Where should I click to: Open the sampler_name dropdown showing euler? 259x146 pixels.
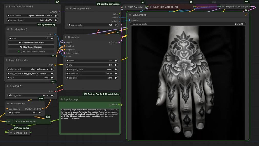[92, 69]
